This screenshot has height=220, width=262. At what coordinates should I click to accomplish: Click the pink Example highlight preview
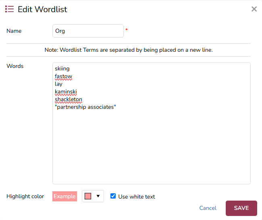coord(64,197)
